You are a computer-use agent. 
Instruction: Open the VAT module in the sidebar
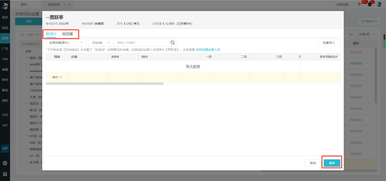point(5,125)
